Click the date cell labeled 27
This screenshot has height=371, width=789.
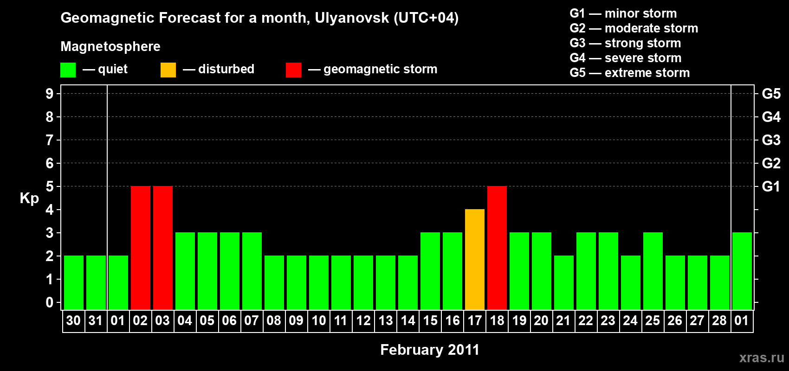click(697, 321)
